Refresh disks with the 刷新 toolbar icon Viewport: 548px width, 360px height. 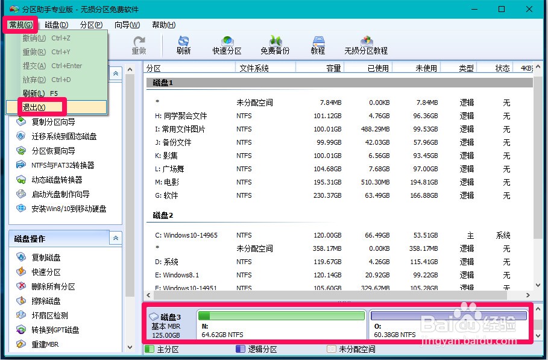pos(184,43)
